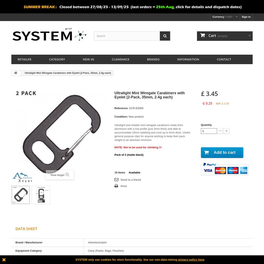
Task: Dismiss cookie notice with X icon
Action: pos(4,260)
